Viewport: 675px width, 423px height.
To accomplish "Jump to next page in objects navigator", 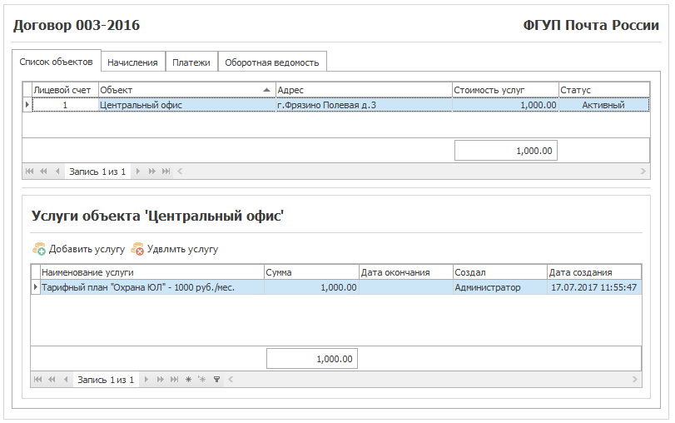I will pos(152,172).
